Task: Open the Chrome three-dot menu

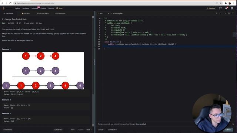Action: (x=234, y=3)
